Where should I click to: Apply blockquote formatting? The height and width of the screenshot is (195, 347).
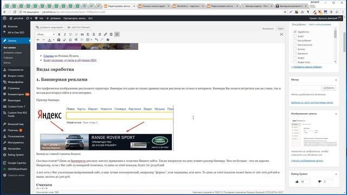82,34
